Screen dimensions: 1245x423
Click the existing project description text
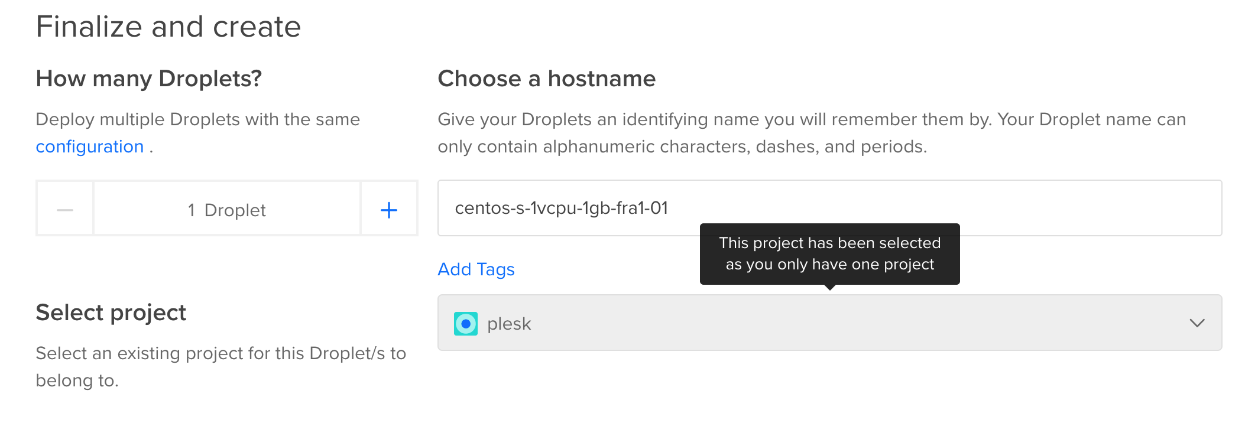pos(221,367)
